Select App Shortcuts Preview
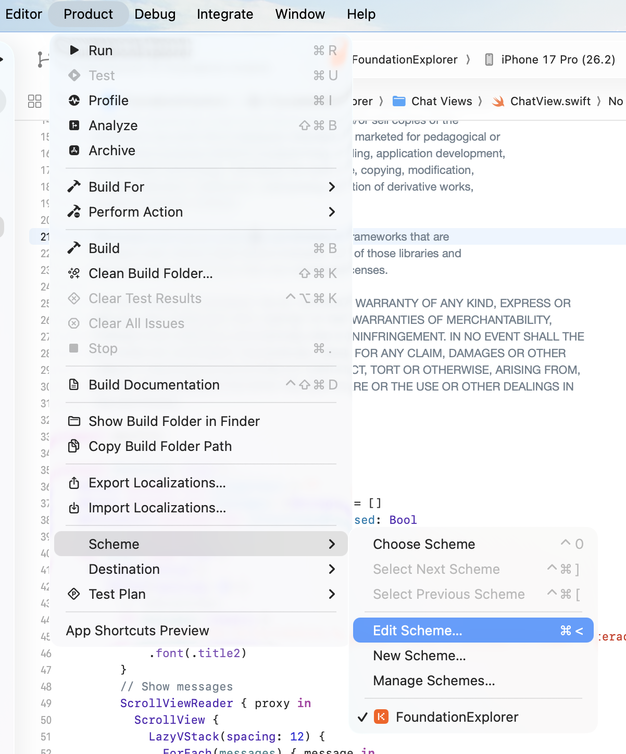Screen dimensions: 626x754 [x=201, y=631]
